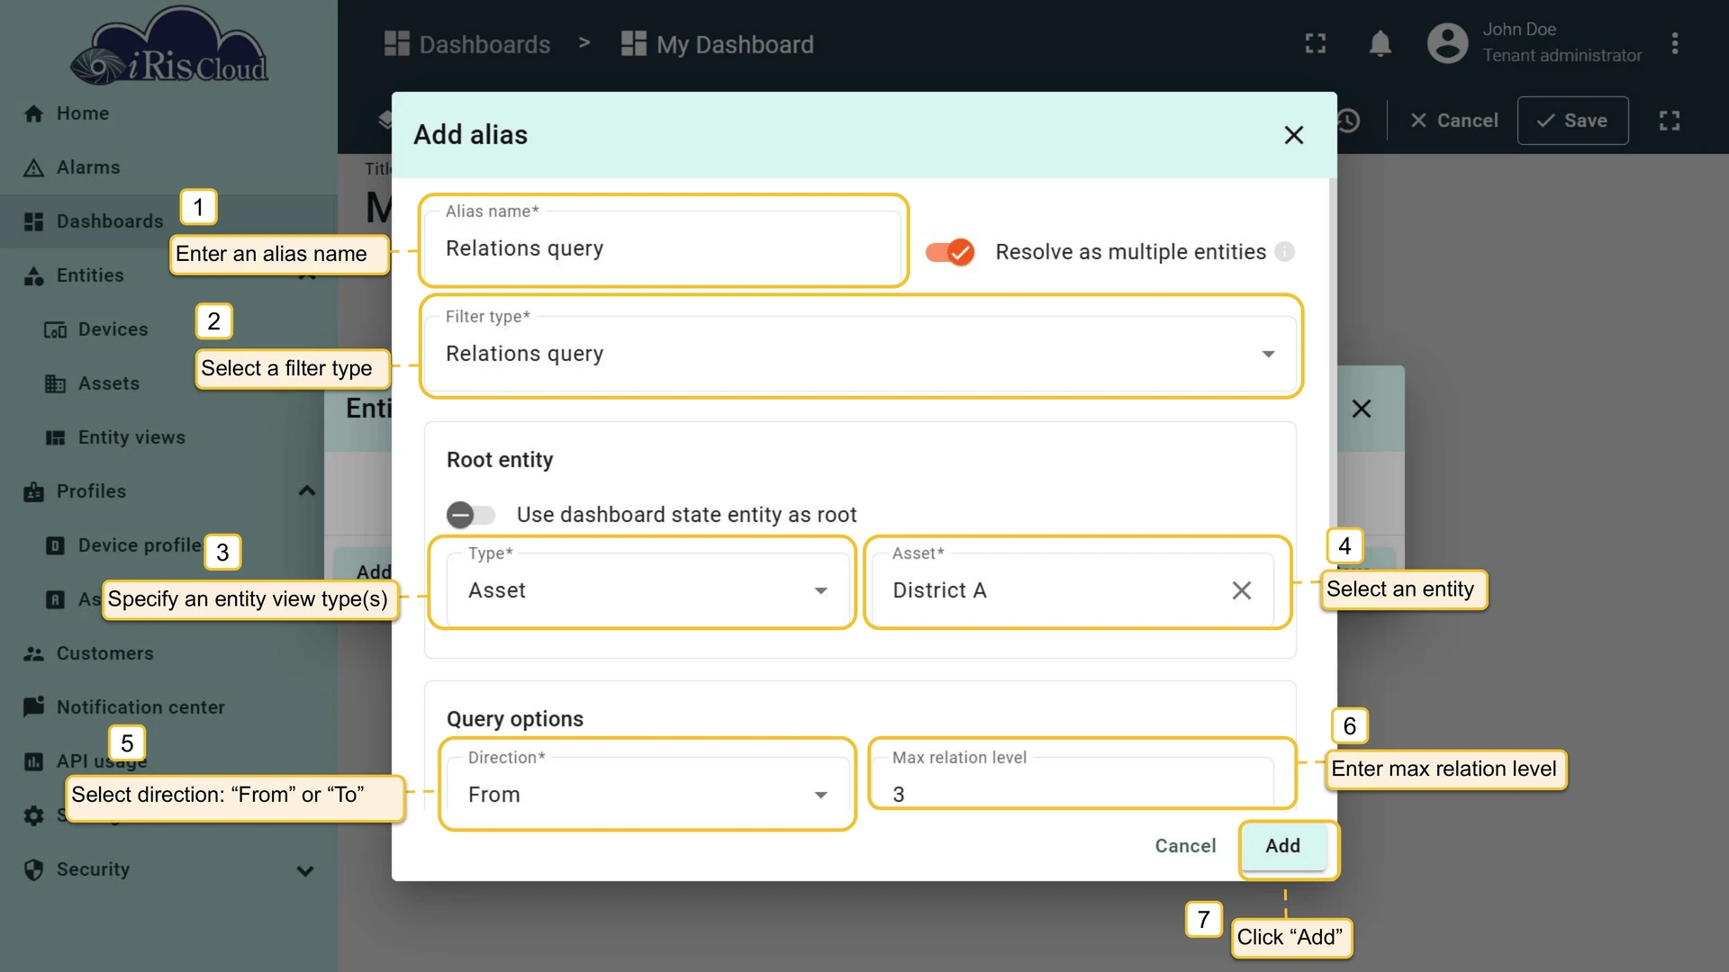Open Customers in the sidebar menu
The image size is (1729, 972).
click(168, 653)
